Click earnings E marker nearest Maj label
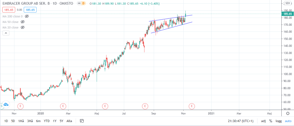Viewport: 294px width, 126px height. click(105, 106)
